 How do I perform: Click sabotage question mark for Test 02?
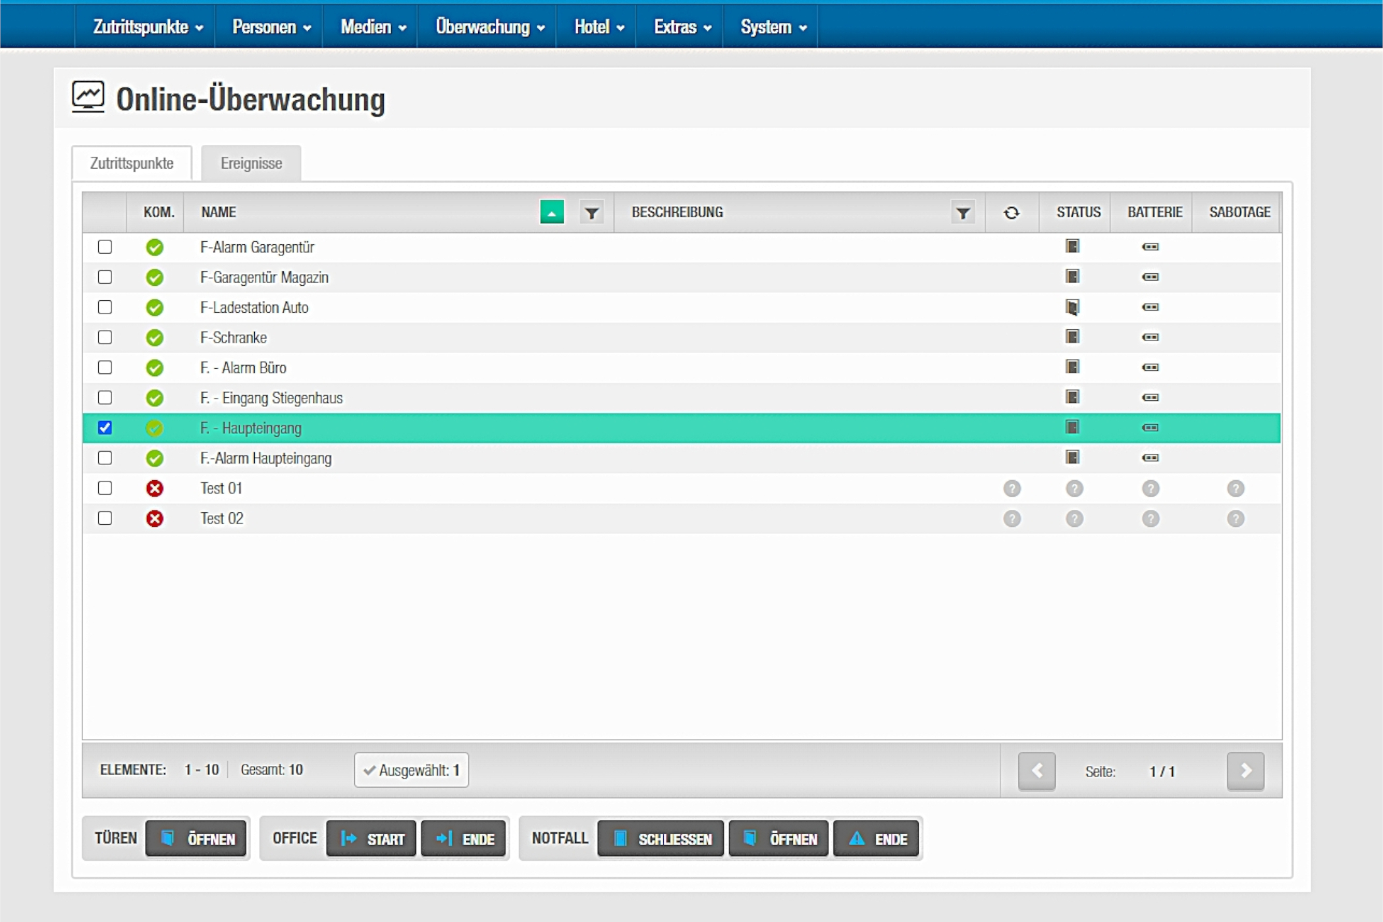tap(1235, 518)
